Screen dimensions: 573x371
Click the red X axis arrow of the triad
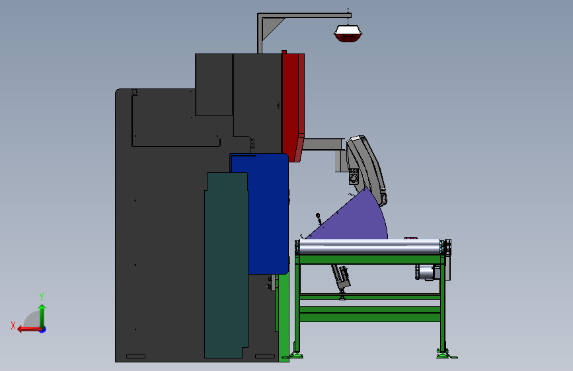pyautogui.click(x=29, y=329)
